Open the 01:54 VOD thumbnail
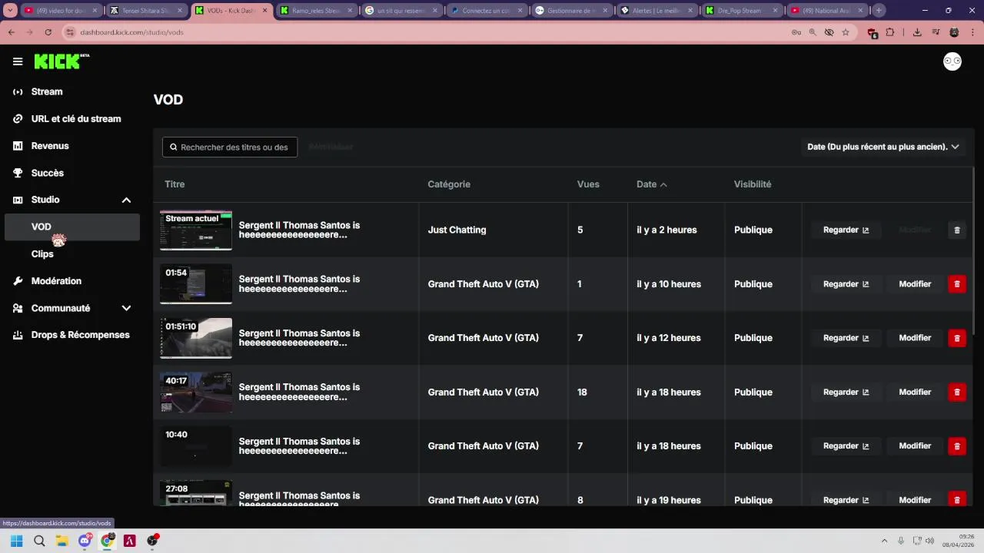 pos(196,284)
